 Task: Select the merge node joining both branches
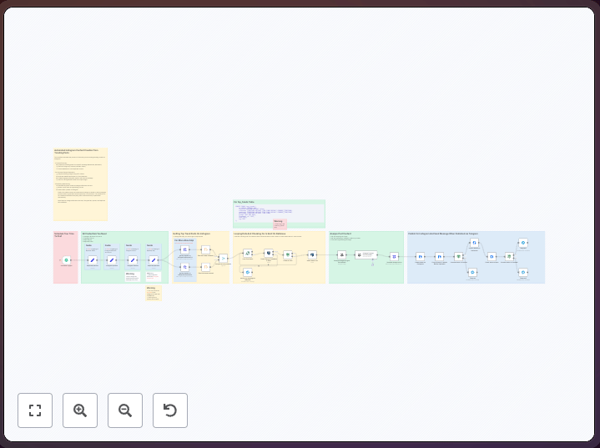click(x=223, y=259)
